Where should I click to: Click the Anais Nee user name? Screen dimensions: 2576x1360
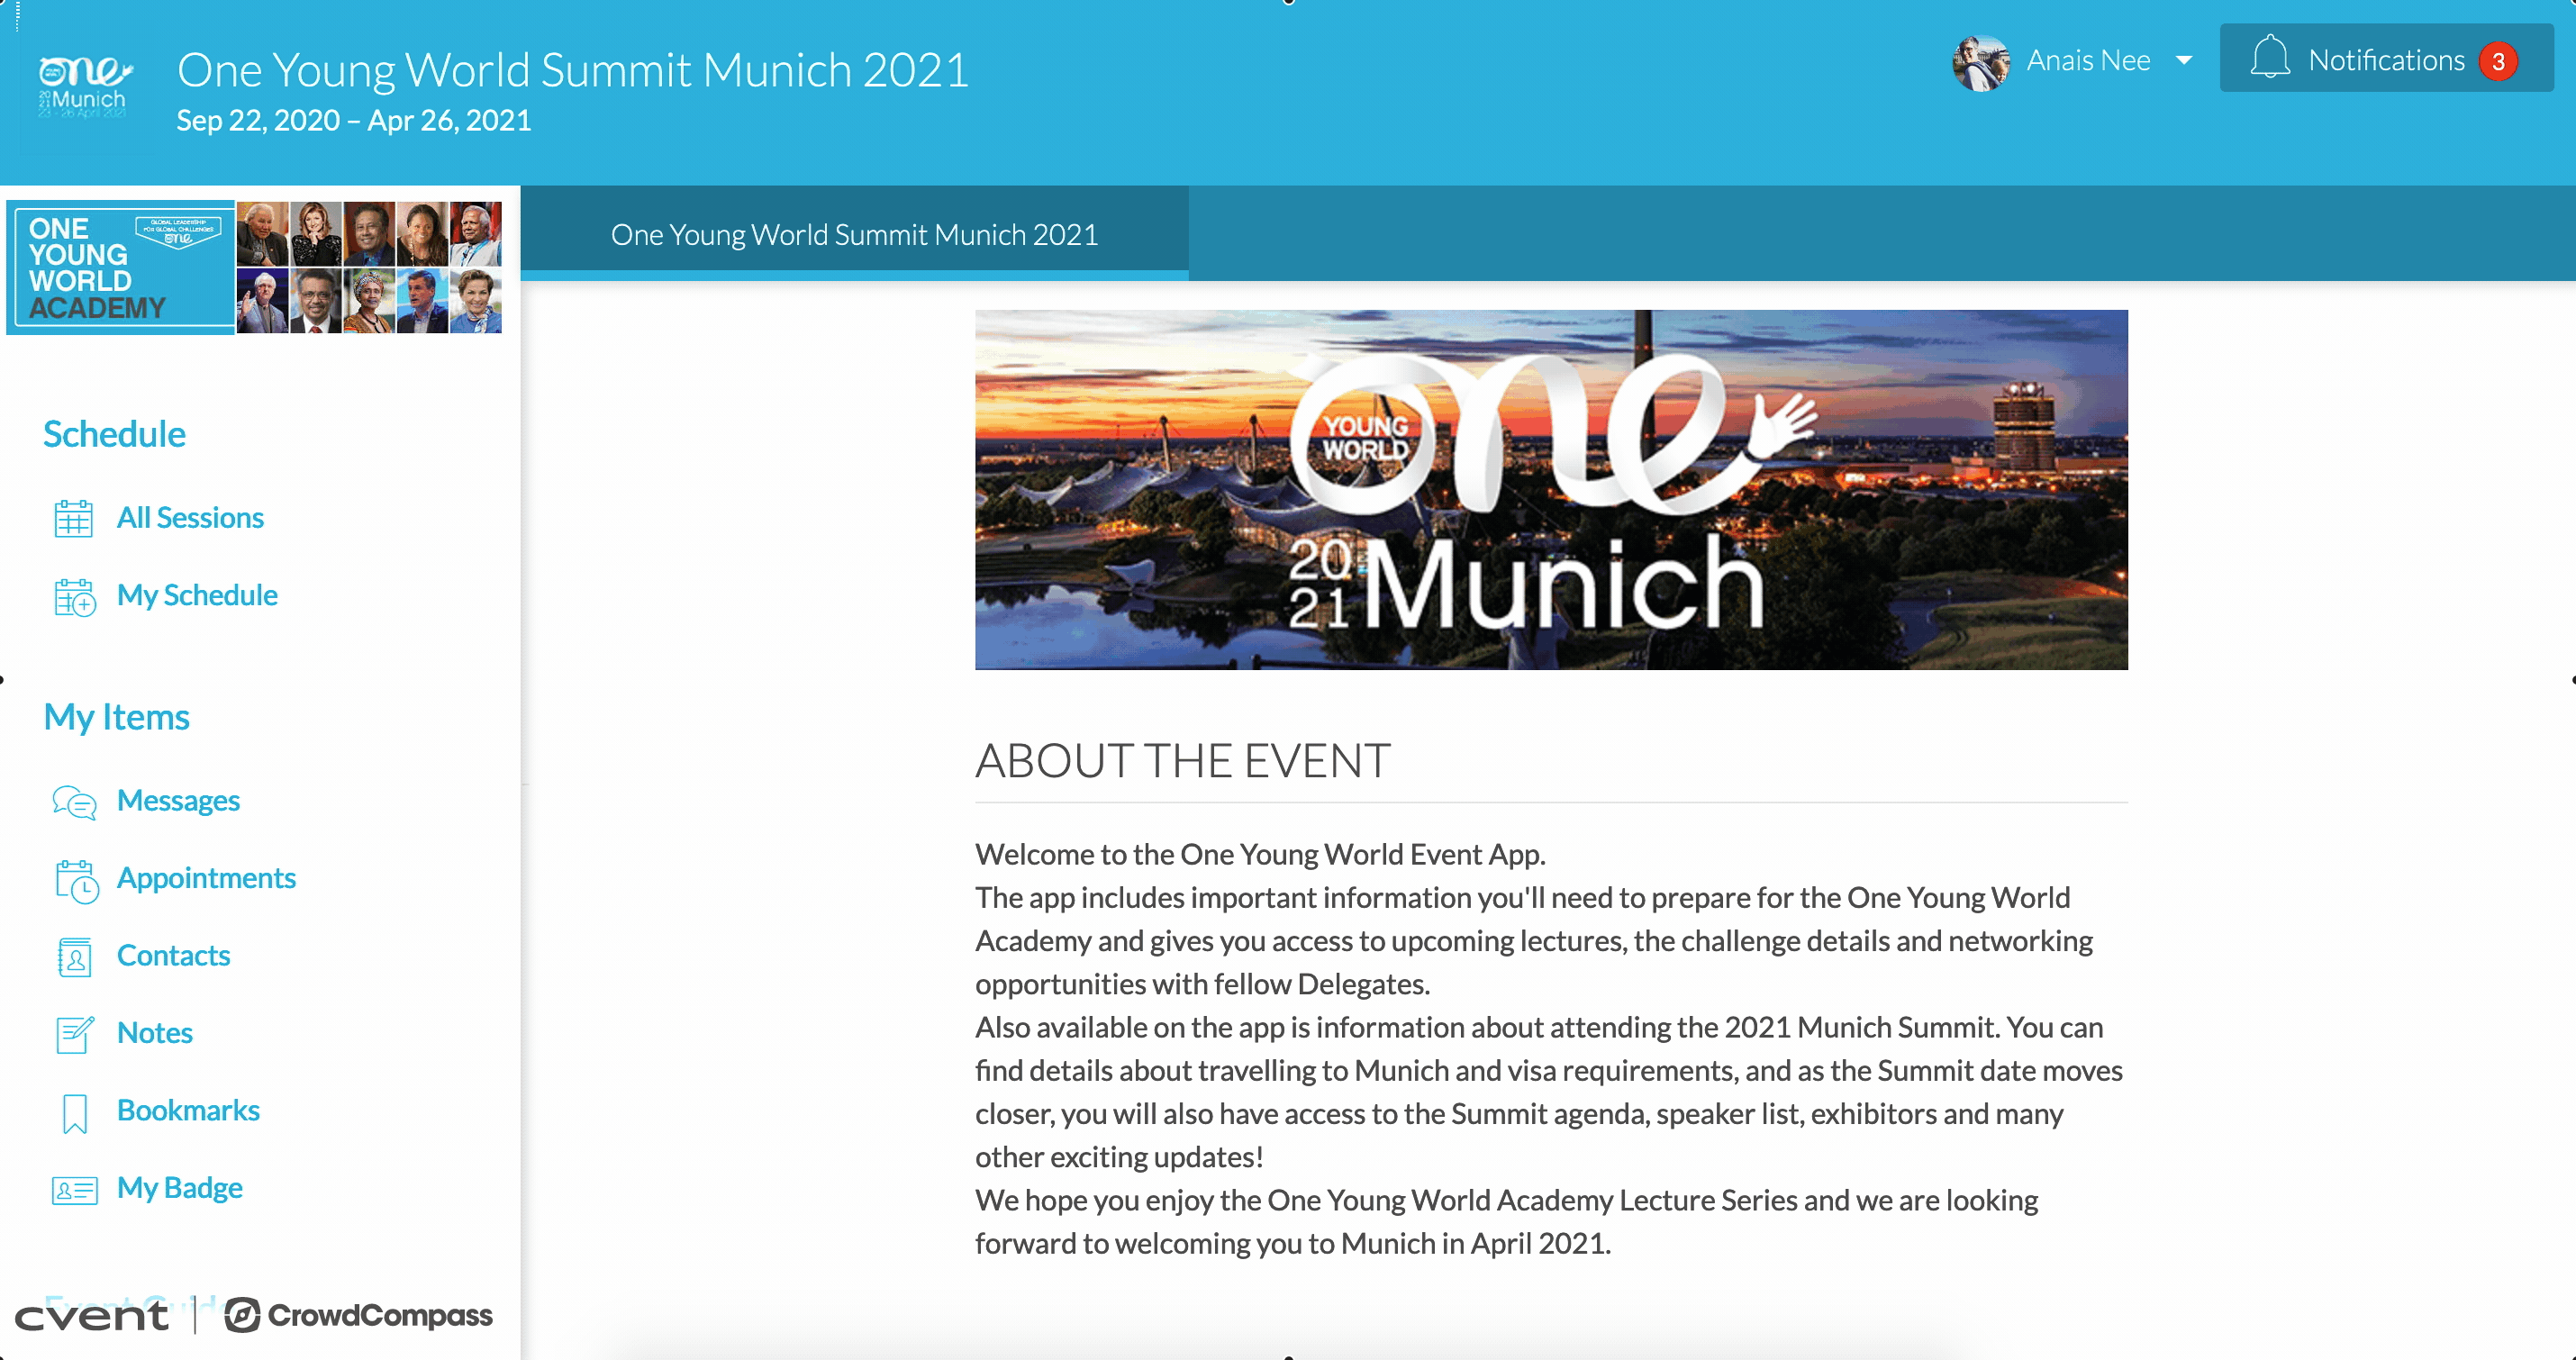coord(2088,61)
